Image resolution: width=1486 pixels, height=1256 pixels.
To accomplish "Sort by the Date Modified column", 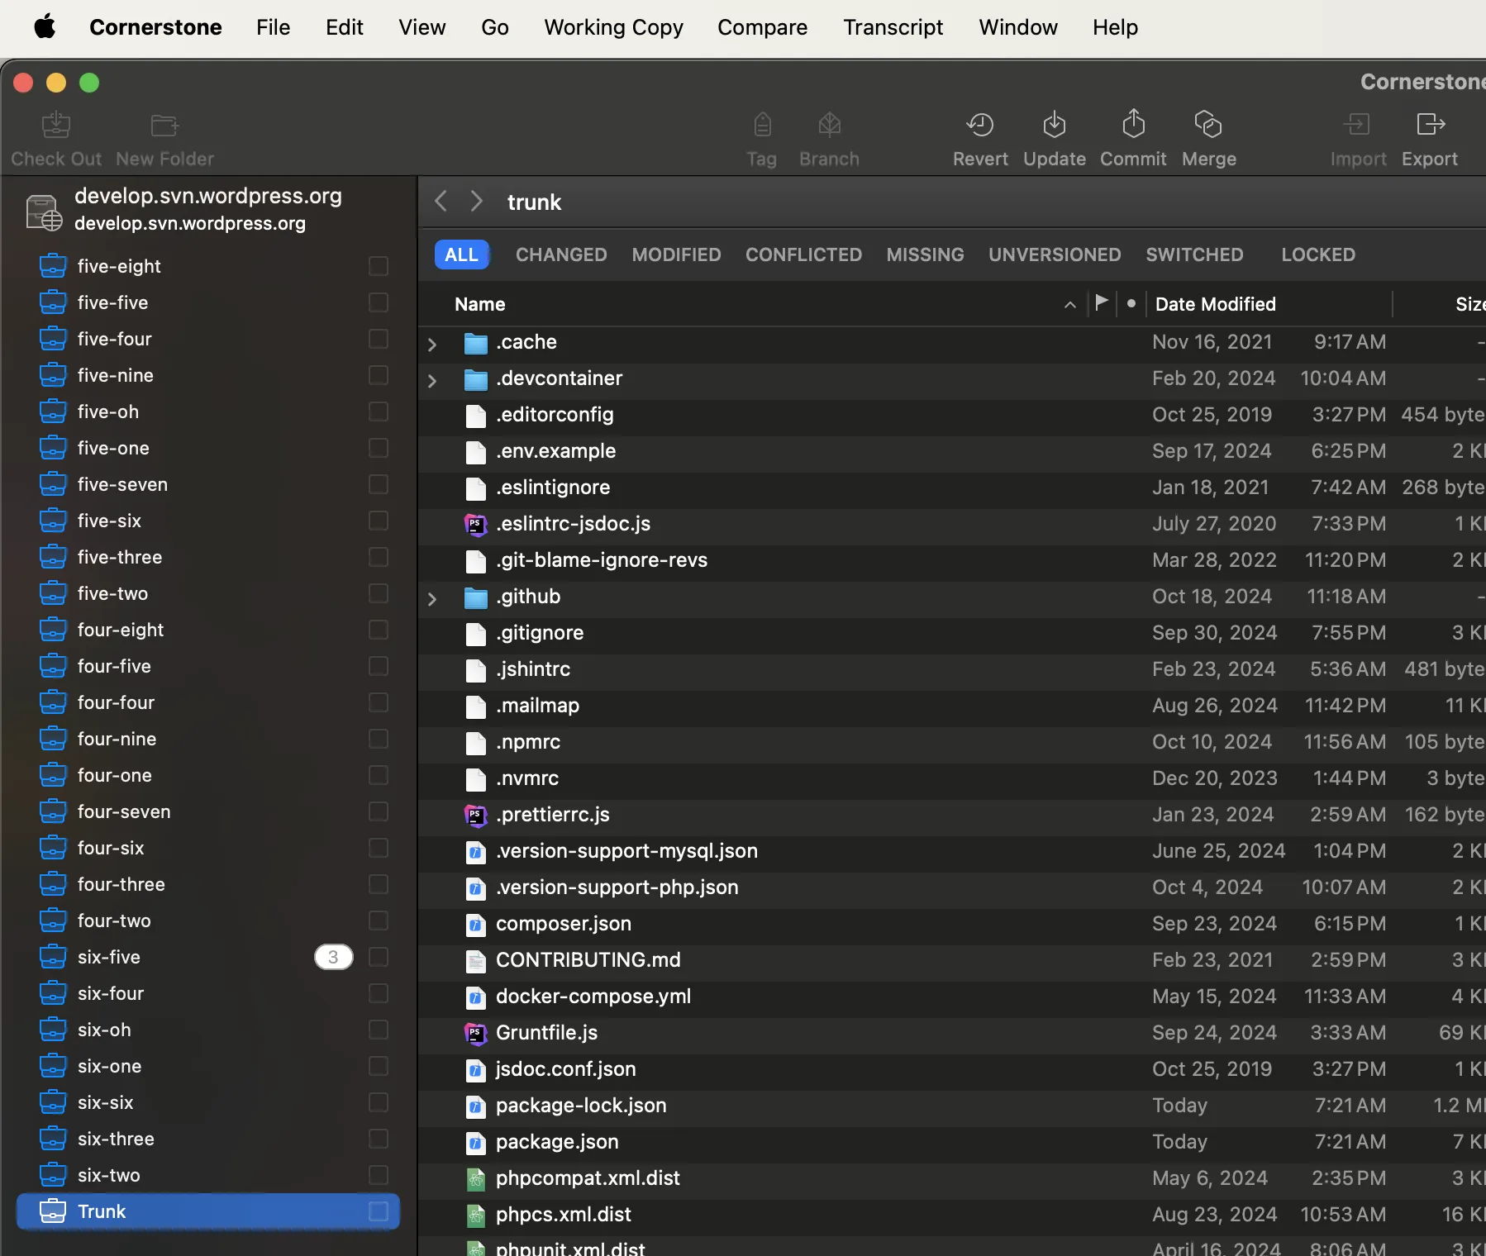I will click(1215, 304).
